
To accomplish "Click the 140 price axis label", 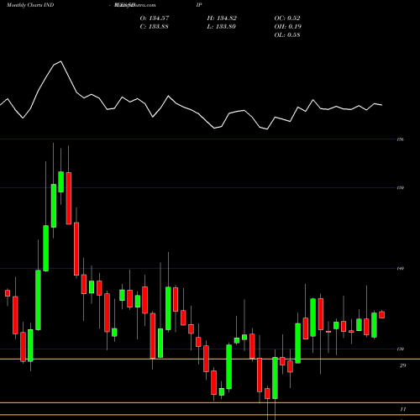I will tap(401, 269).
